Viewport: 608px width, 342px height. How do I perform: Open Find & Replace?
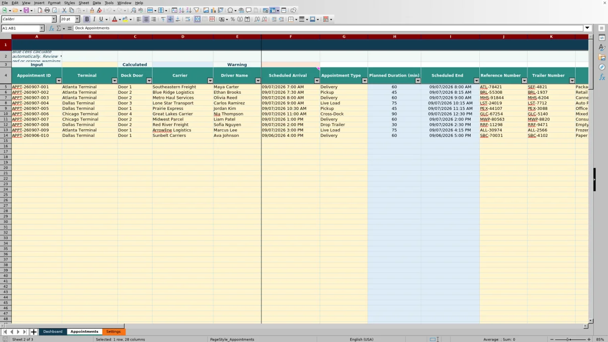(x=133, y=10)
